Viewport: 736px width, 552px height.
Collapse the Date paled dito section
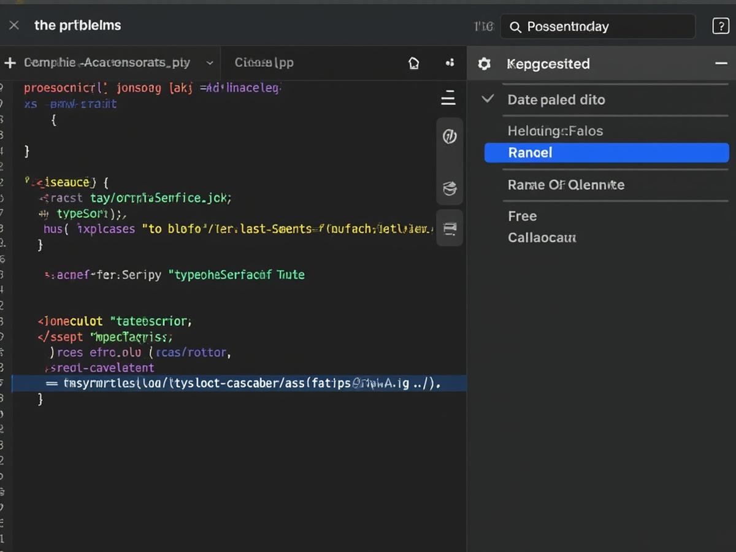click(x=487, y=99)
